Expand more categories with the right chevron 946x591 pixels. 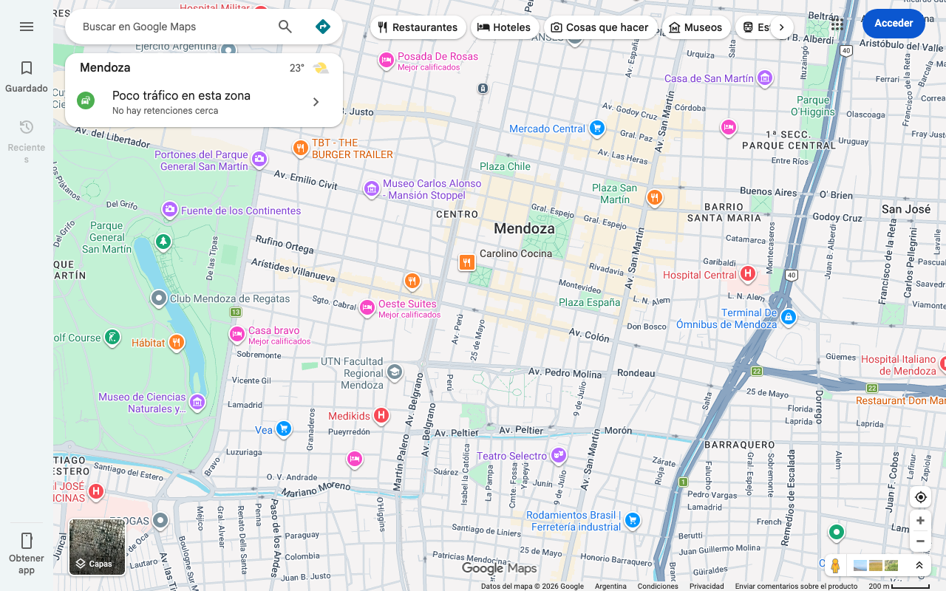pyautogui.click(x=782, y=27)
